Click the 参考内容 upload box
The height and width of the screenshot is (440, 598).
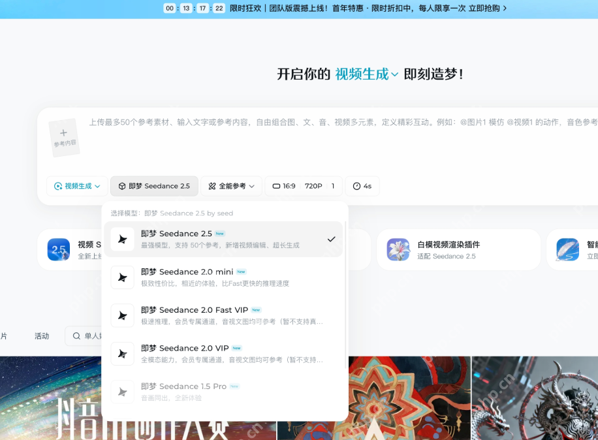[x=64, y=137]
